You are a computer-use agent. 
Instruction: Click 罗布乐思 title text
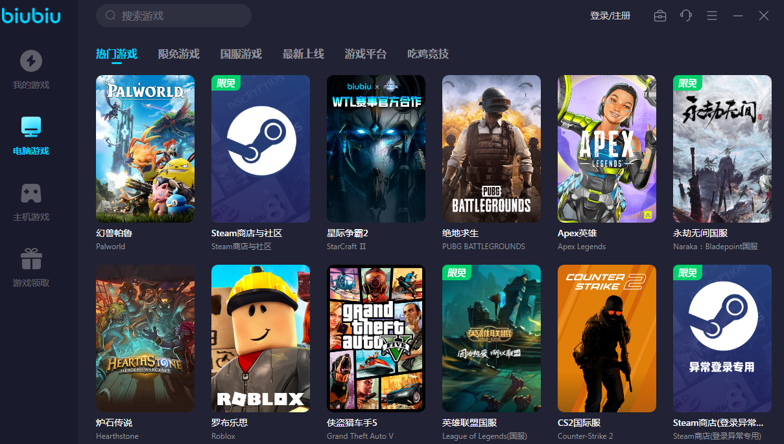(230, 423)
